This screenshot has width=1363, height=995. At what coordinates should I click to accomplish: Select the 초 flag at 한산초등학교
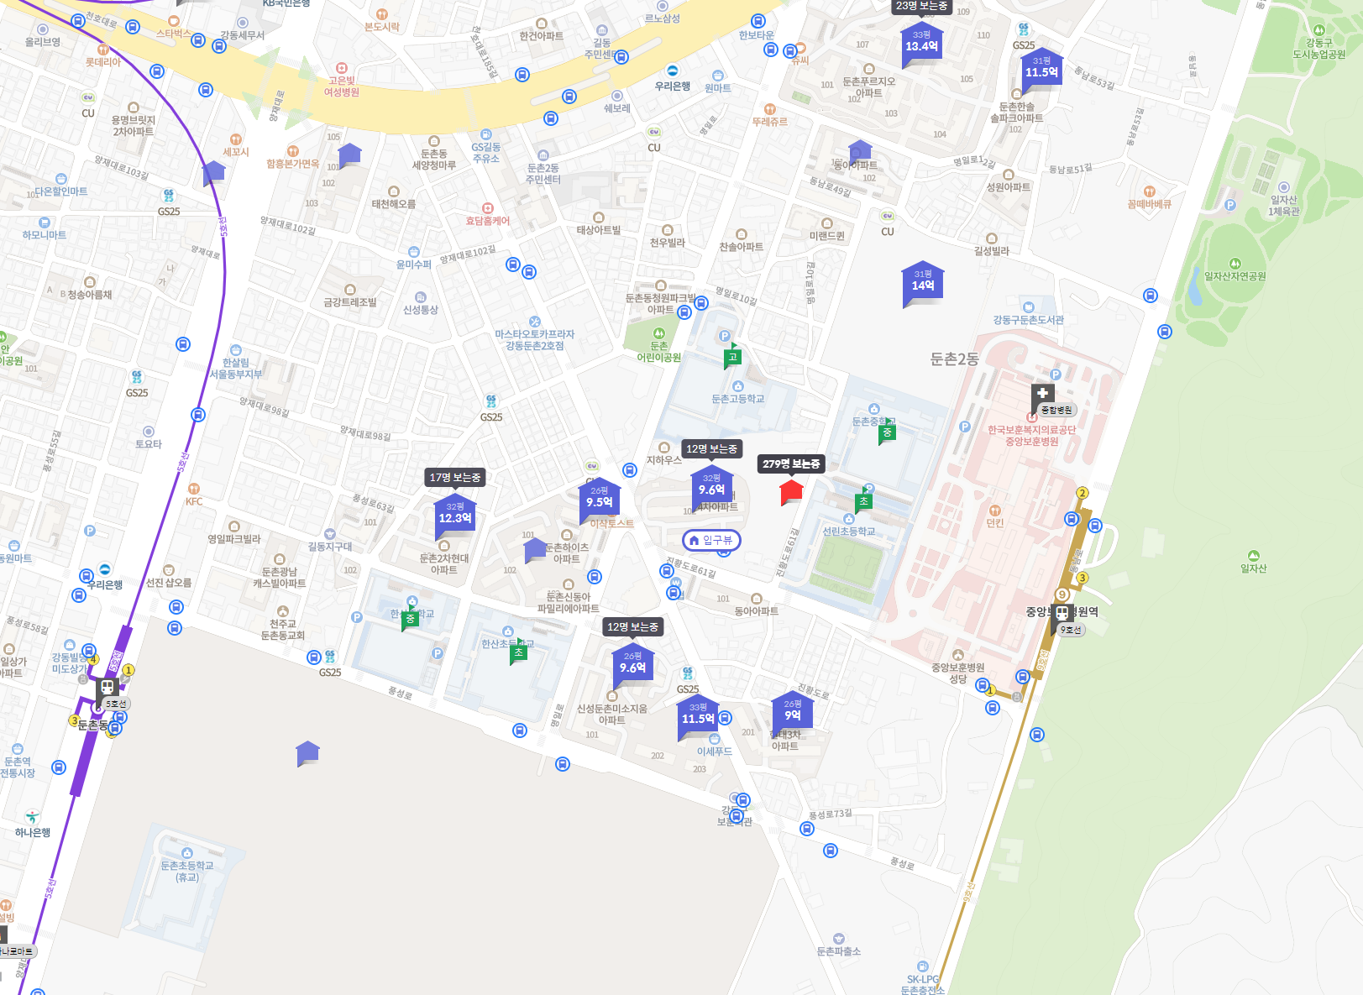pos(518,652)
